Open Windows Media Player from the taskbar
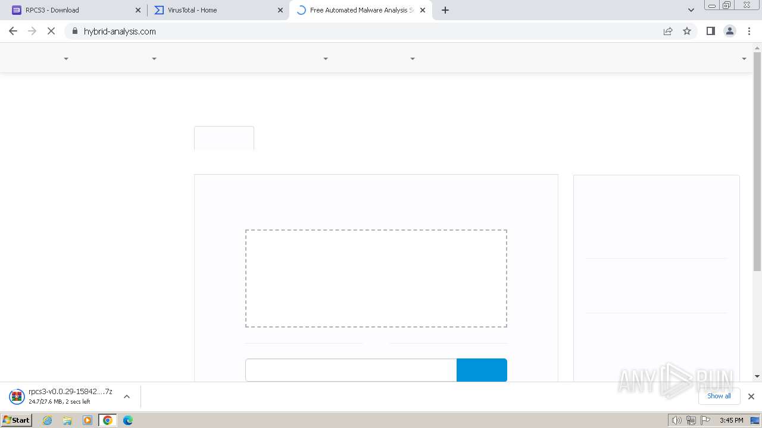Viewport: 762px width, 428px height. pyautogui.click(x=88, y=420)
